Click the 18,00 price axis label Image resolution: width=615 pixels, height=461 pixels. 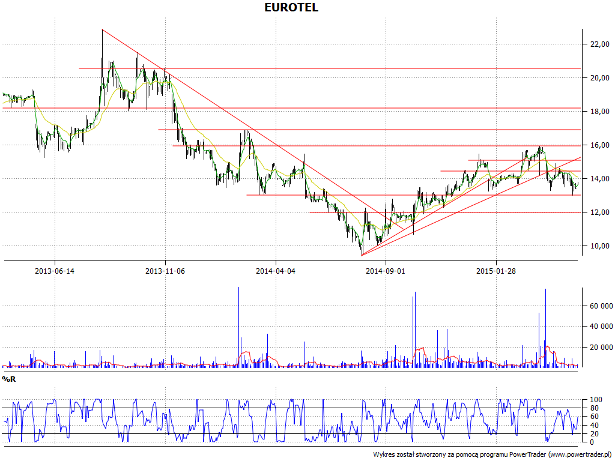pyautogui.click(x=600, y=111)
